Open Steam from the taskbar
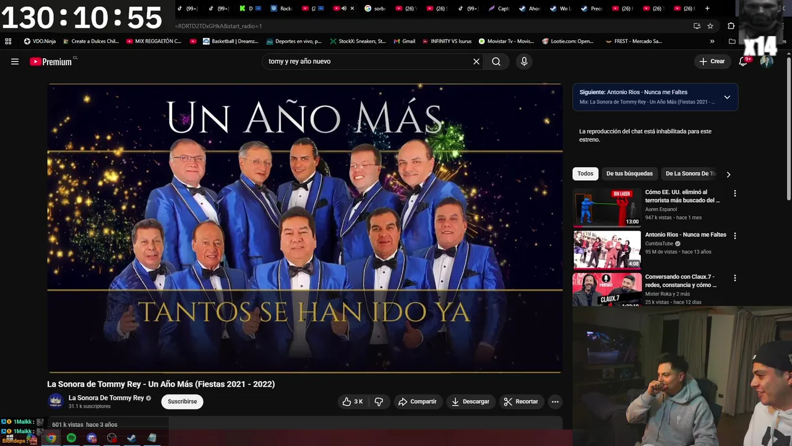The width and height of the screenshot is (792, 446). [x=132, y=438]
